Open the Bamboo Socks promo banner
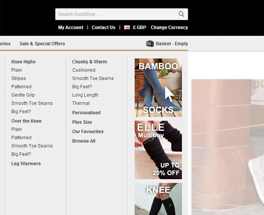Image resolution: width=264 pixels, height=215 pixels. tap(158, 88)
